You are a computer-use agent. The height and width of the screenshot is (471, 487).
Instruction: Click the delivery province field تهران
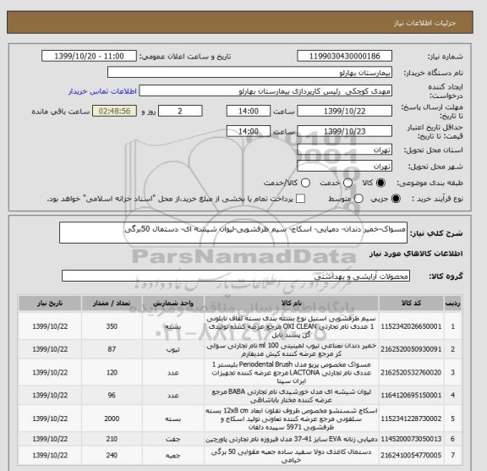click(344, 150)
